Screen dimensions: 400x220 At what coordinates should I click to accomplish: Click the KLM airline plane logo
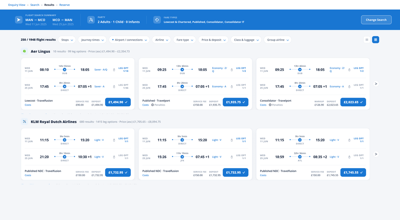tap(24, 122)
